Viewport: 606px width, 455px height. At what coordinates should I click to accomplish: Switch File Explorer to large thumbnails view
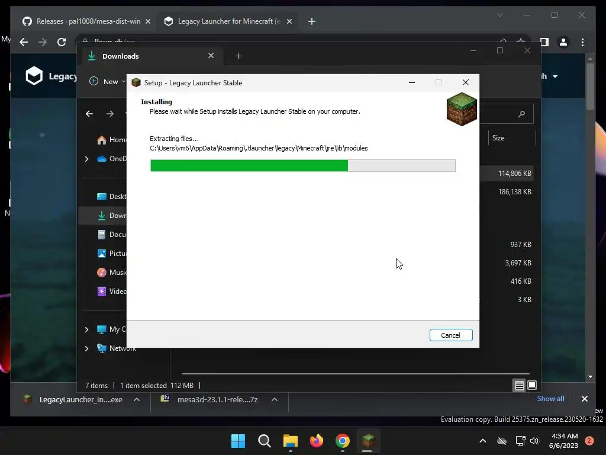tap(532, 385)
